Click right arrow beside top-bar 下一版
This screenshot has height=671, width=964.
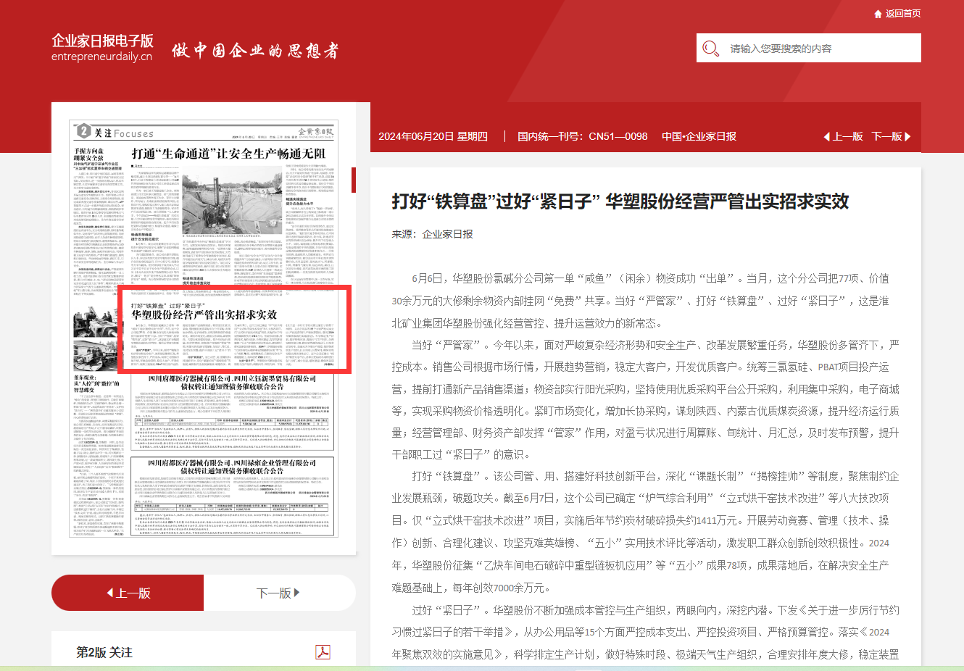[907, 136]
